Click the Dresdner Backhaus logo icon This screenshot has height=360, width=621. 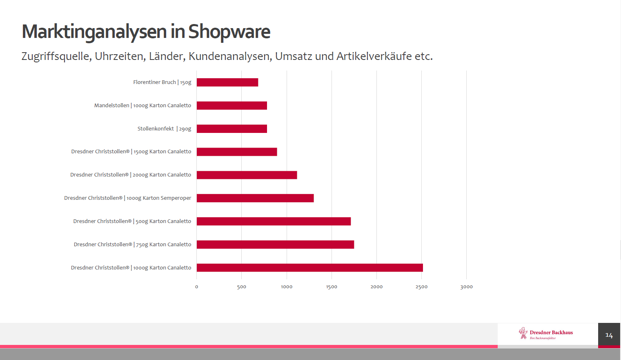coord(523,333)
